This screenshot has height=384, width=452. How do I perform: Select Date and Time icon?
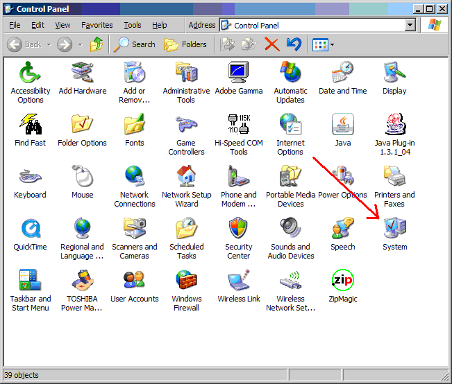coord(343,72)
